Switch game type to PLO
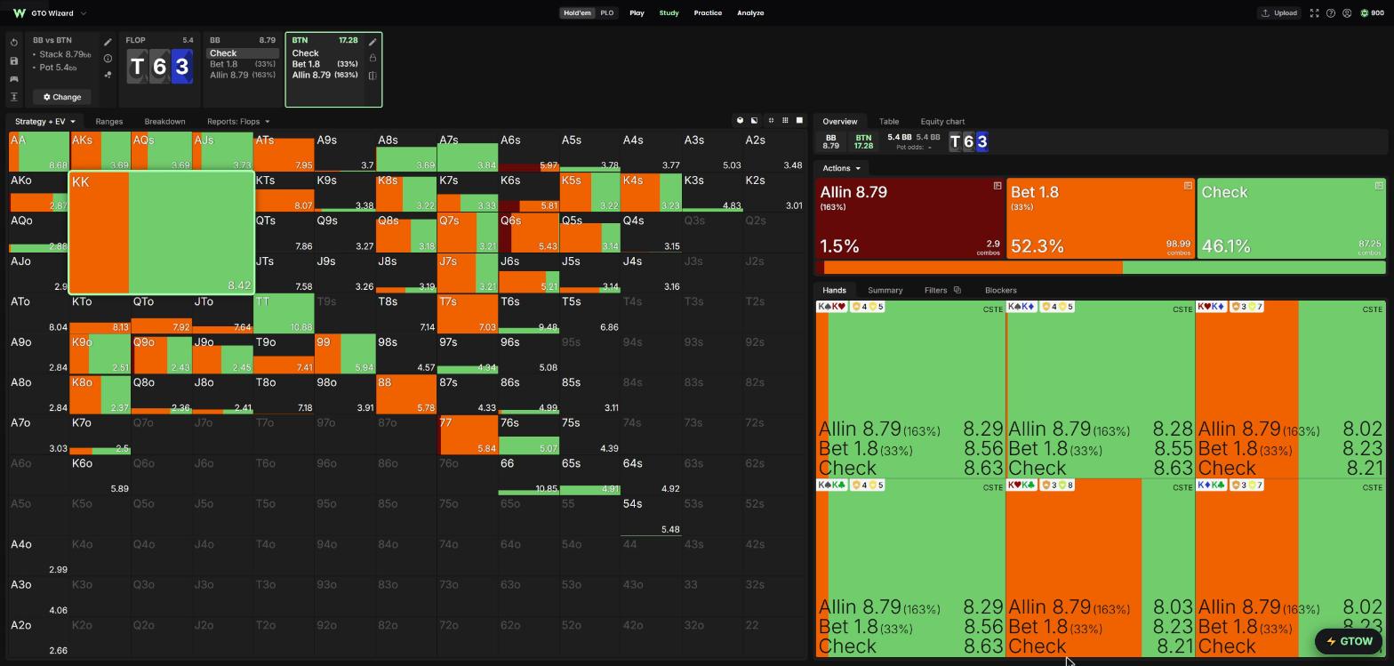 click(607, 13)
